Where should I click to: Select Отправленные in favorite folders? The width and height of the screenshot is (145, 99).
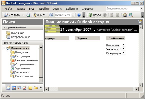[18, 37]
